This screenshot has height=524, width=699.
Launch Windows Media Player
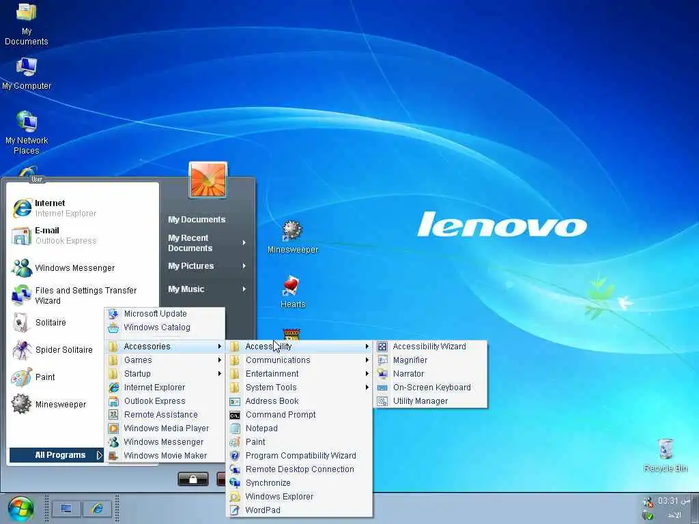tap(165, 428)
